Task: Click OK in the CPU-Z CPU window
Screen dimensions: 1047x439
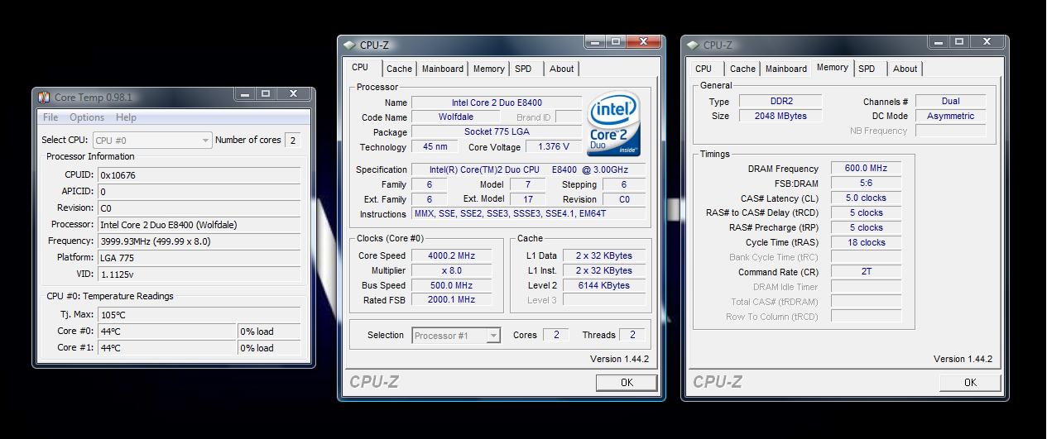Action: click(627, 382)
